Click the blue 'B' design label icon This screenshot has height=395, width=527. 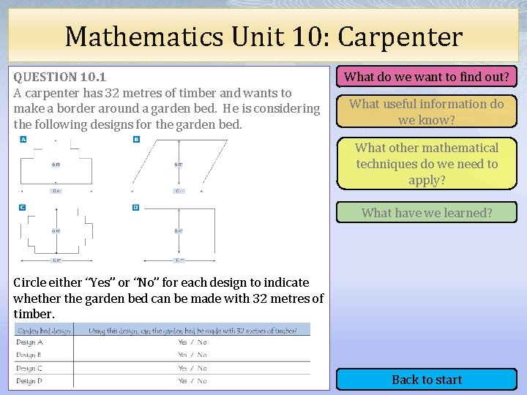click(136, 139)
